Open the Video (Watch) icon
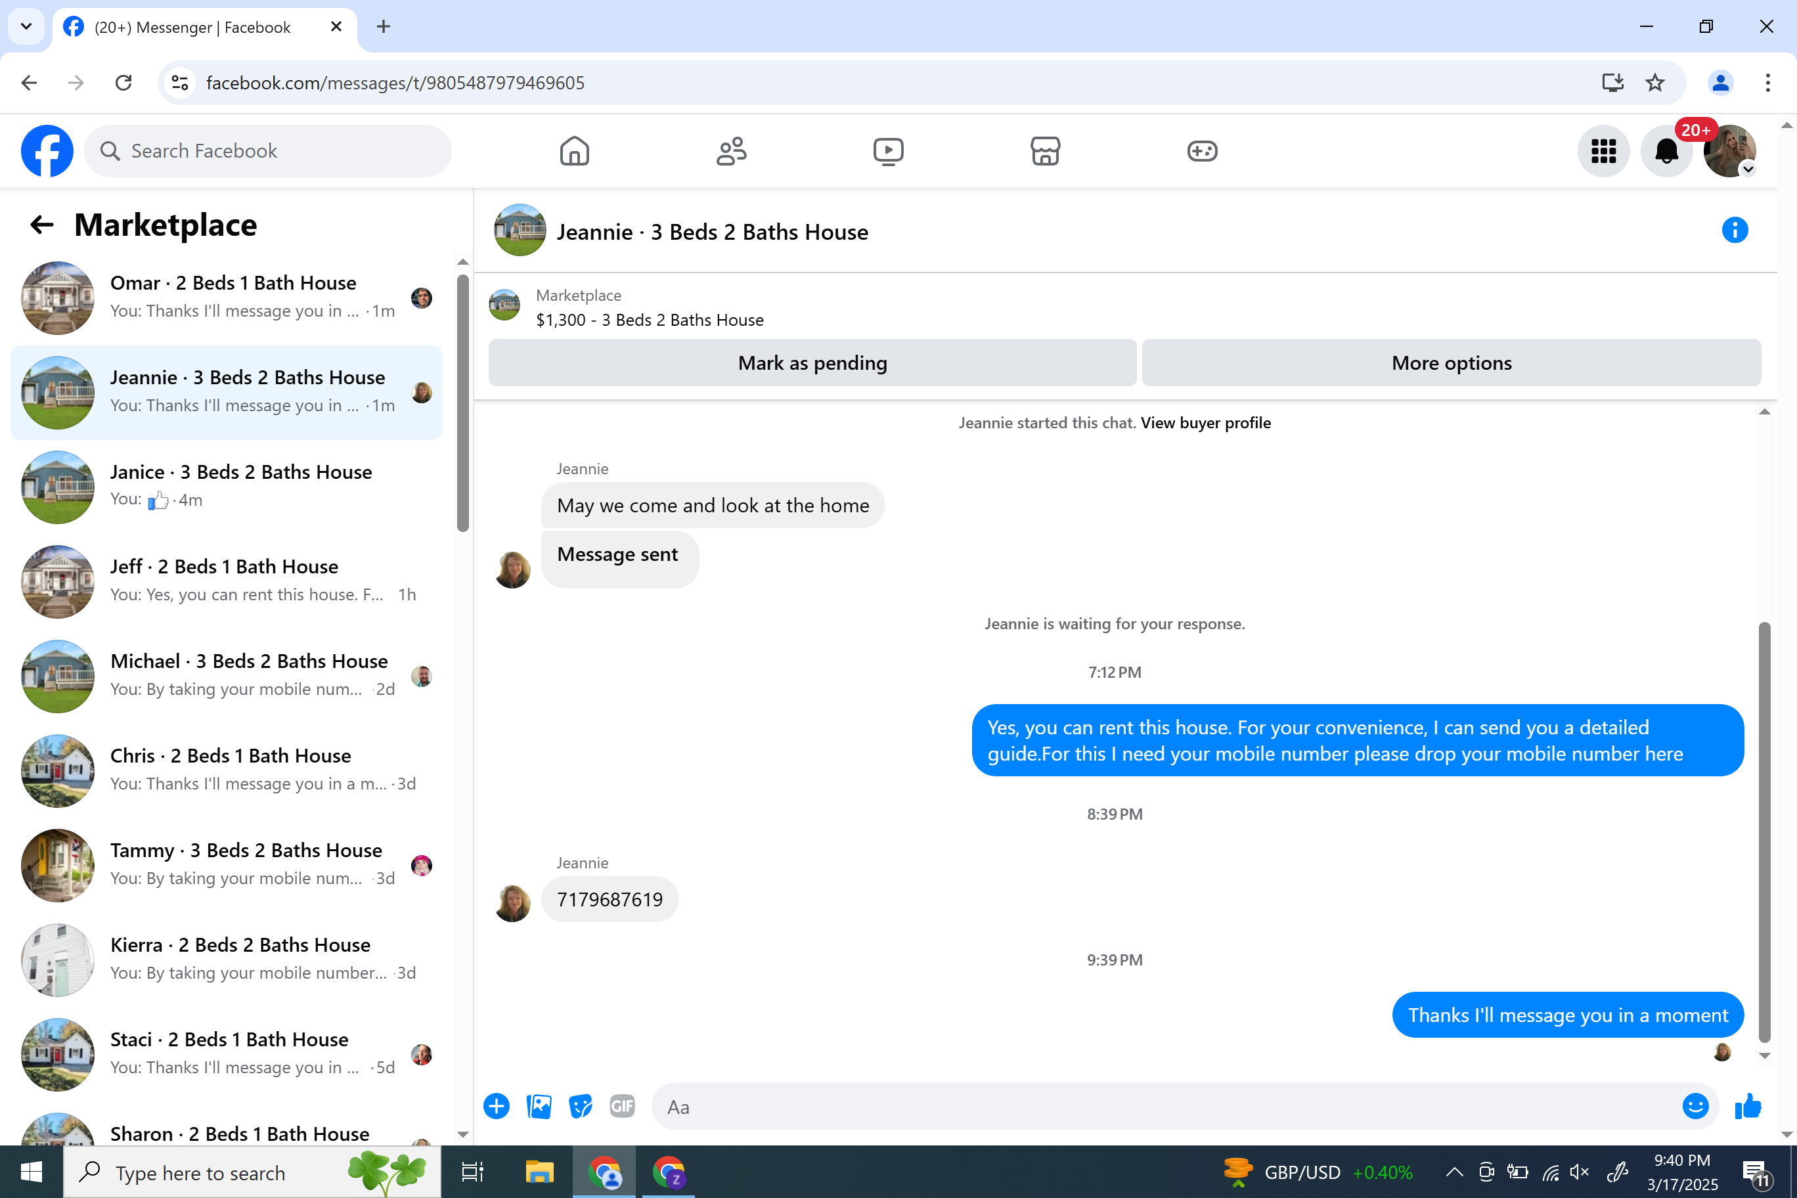This screenshot has width=1797, height=1198. point(888,150)
